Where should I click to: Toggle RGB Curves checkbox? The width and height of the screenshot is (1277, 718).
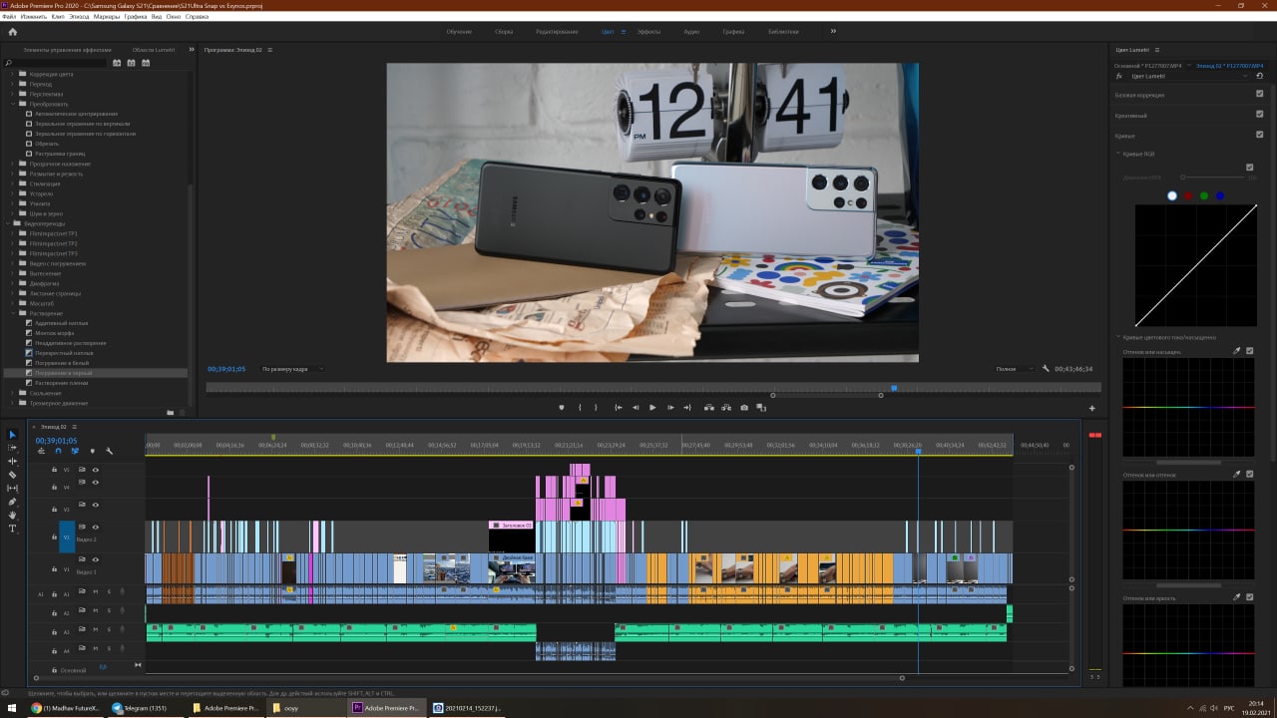coord(1249,167)
